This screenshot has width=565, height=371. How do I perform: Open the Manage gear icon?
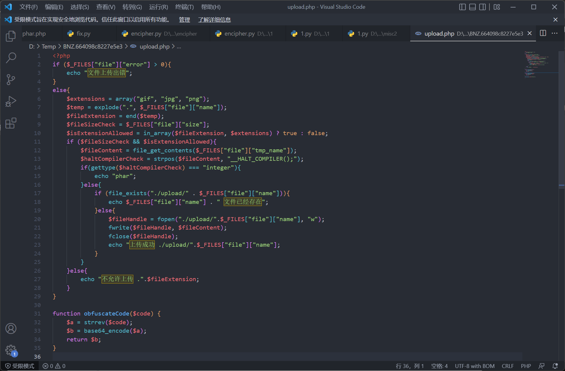point(11,350)
